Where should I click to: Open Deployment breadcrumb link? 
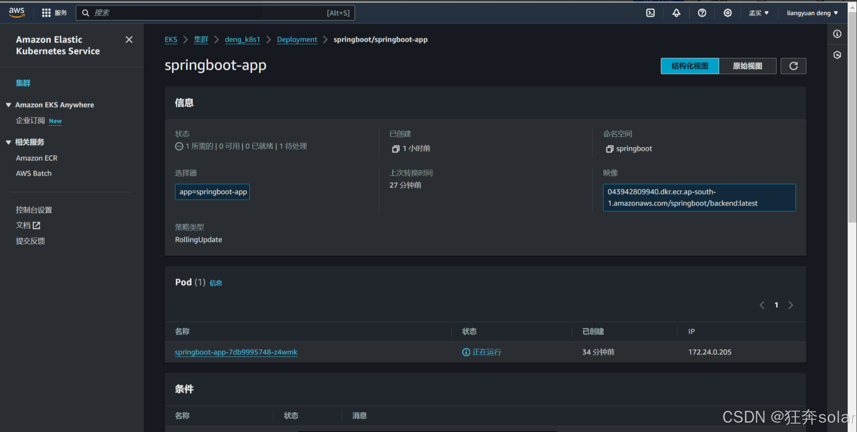click(x=297, y=39)
